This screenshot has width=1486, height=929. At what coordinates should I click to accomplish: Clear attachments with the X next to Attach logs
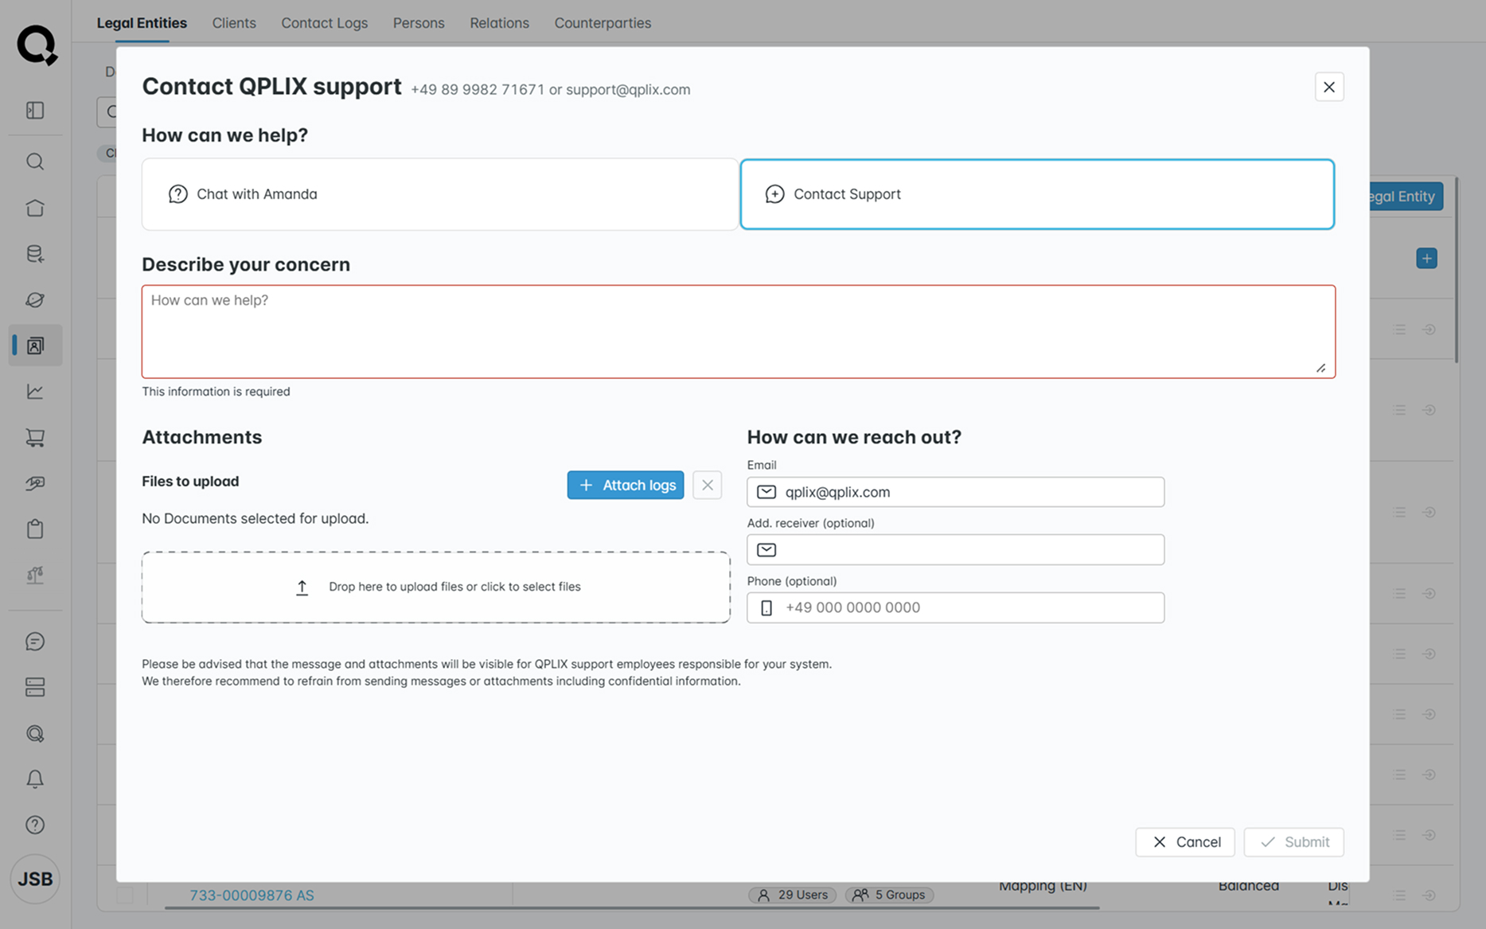pyautogui.click(x=707, y=485)
